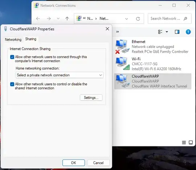
Task: Expand the address bar history dropdown
Action: tap(127, 19)
